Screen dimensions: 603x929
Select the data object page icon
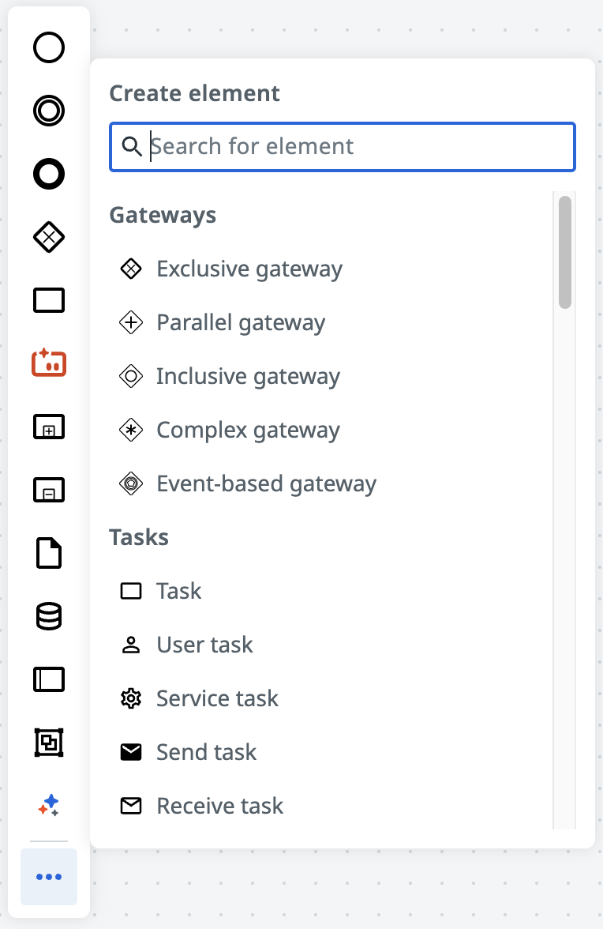48,553
